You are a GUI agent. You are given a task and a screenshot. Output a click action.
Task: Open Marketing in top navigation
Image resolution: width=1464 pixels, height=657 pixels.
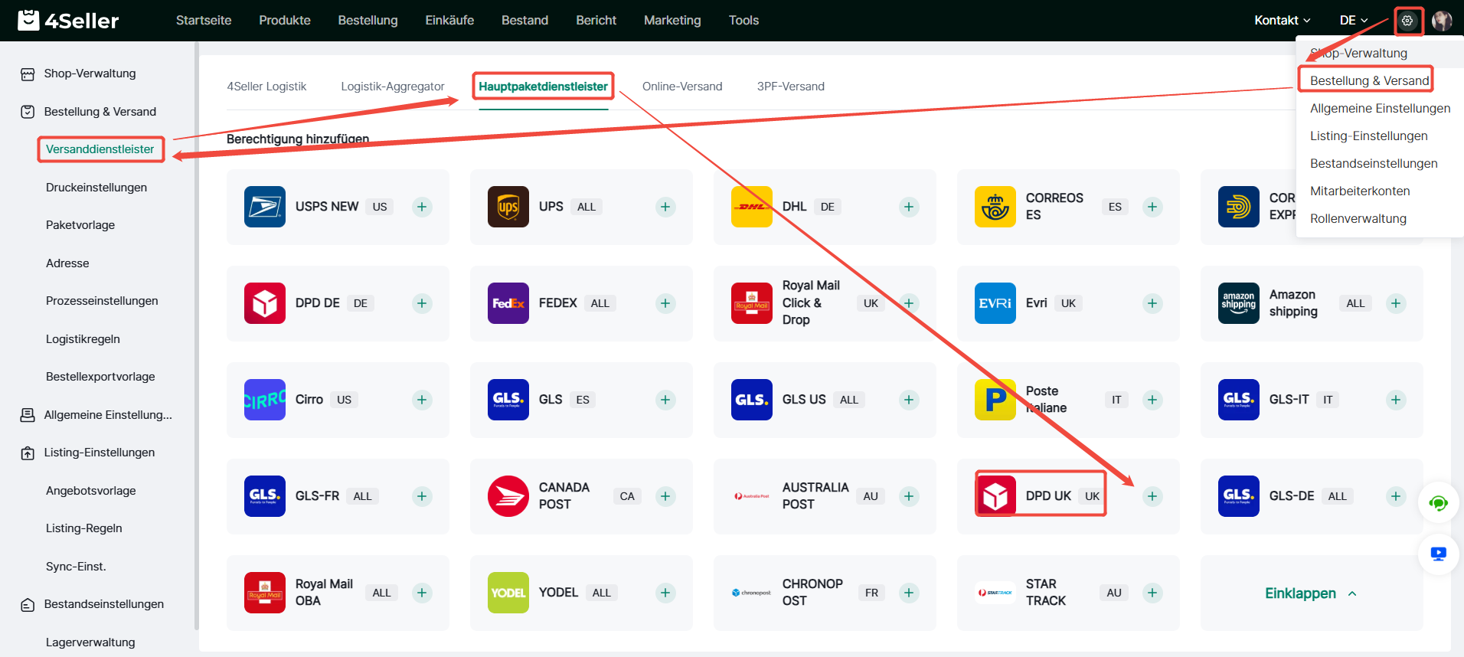coord(672,21)
